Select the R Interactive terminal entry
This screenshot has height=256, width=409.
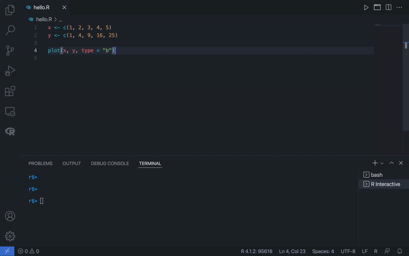[x=383, y=184]
